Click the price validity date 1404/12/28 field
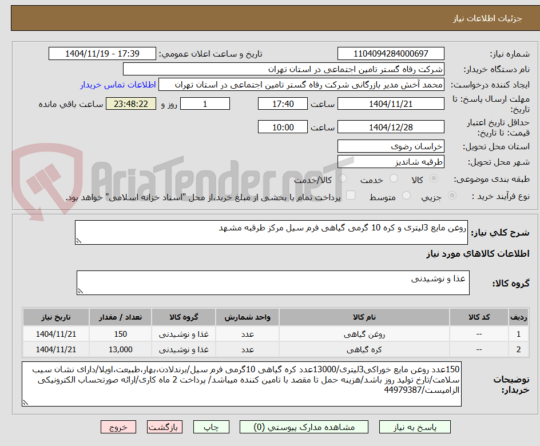 tap(391, 127)
